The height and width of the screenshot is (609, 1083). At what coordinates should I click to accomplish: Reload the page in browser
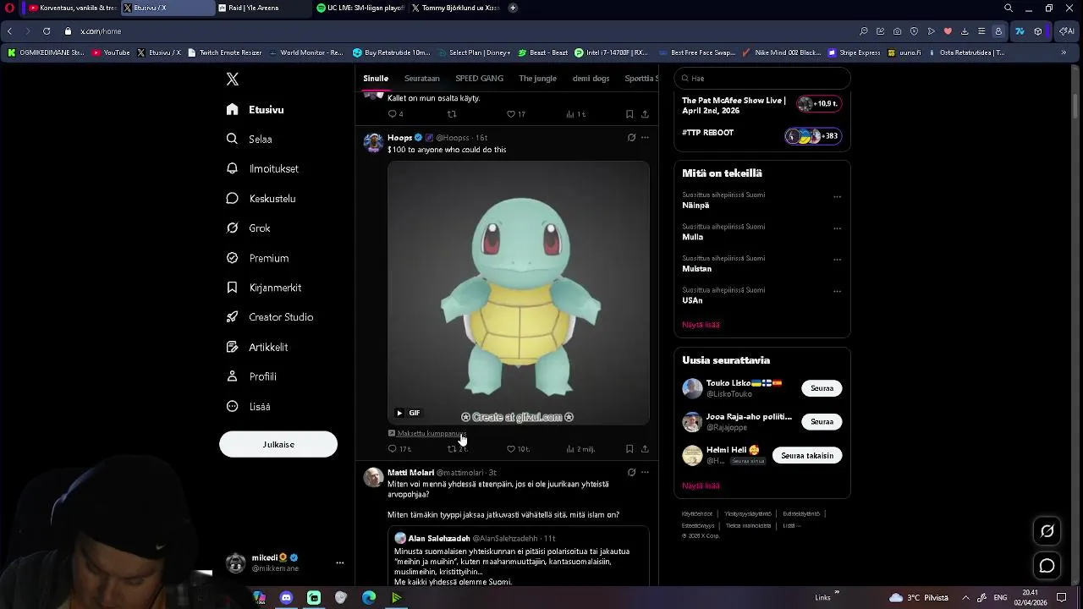[47, 31]
